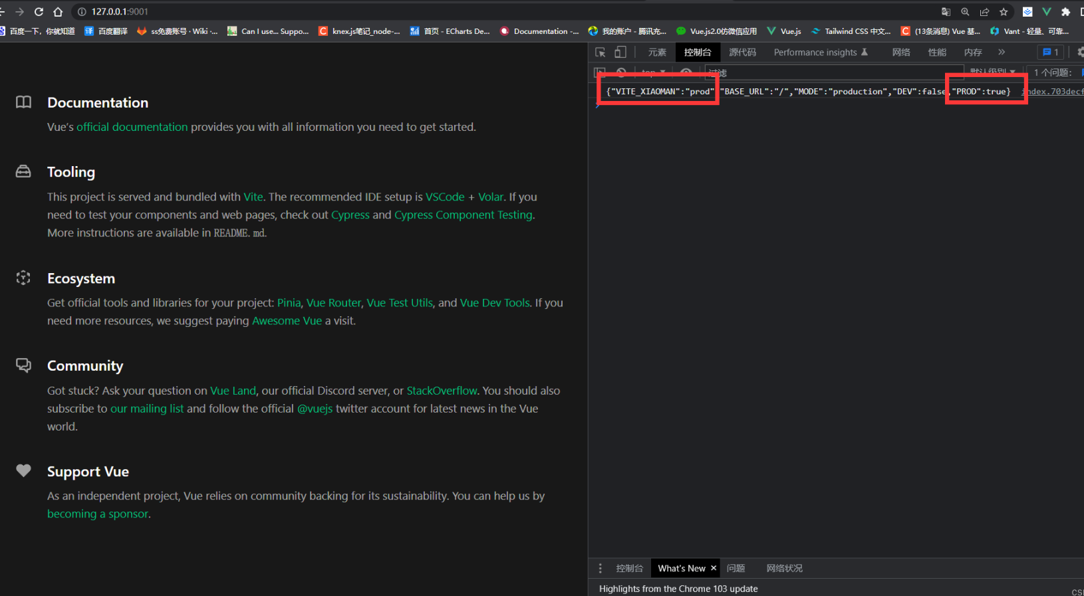Viewport: 1084px width, 596px height.
Task: Reload the page with the refresh icon
Action: (39, 12)
